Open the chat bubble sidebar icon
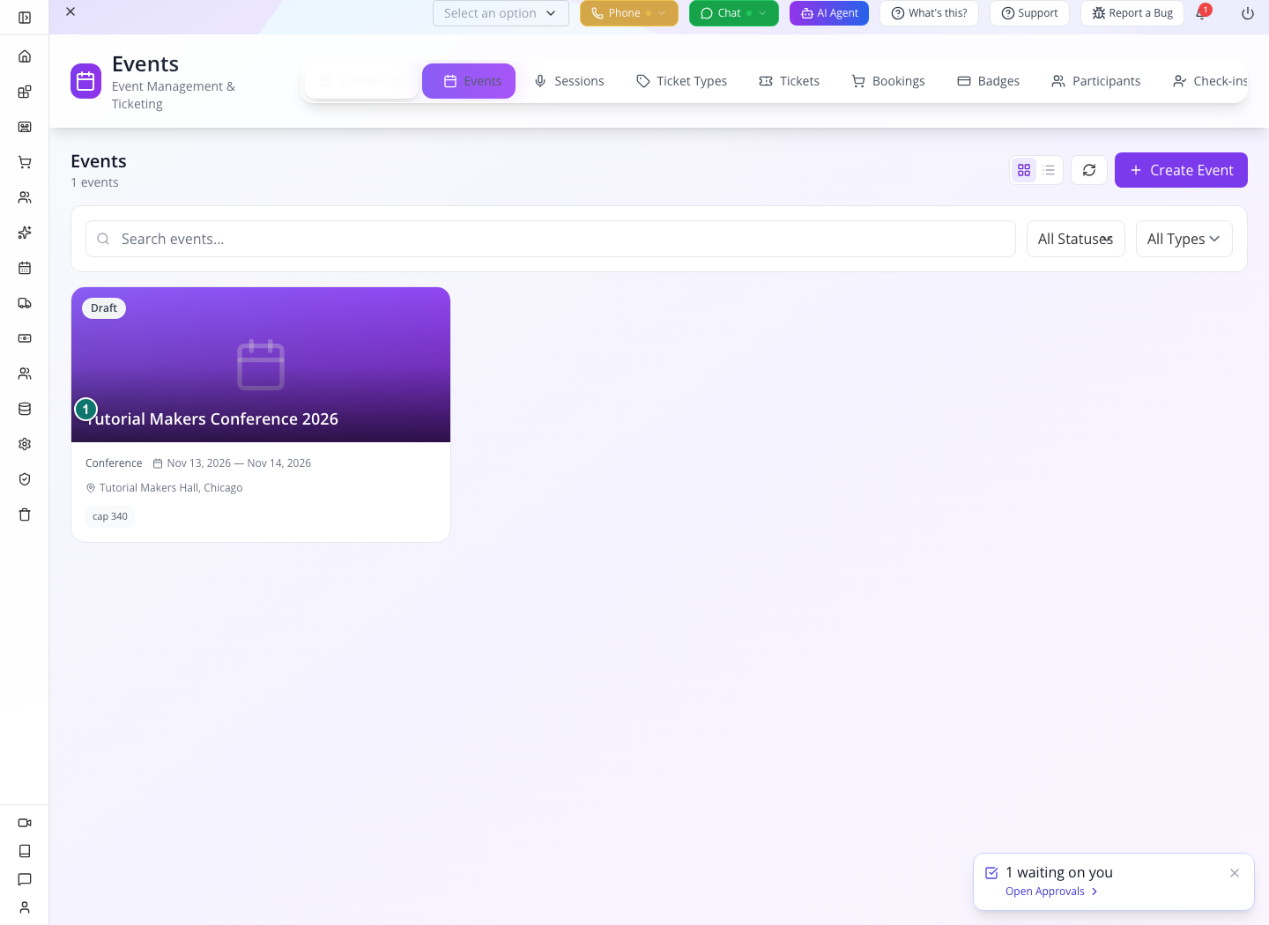The width and height of the screenshot is (1269, 925). point(25,879)
